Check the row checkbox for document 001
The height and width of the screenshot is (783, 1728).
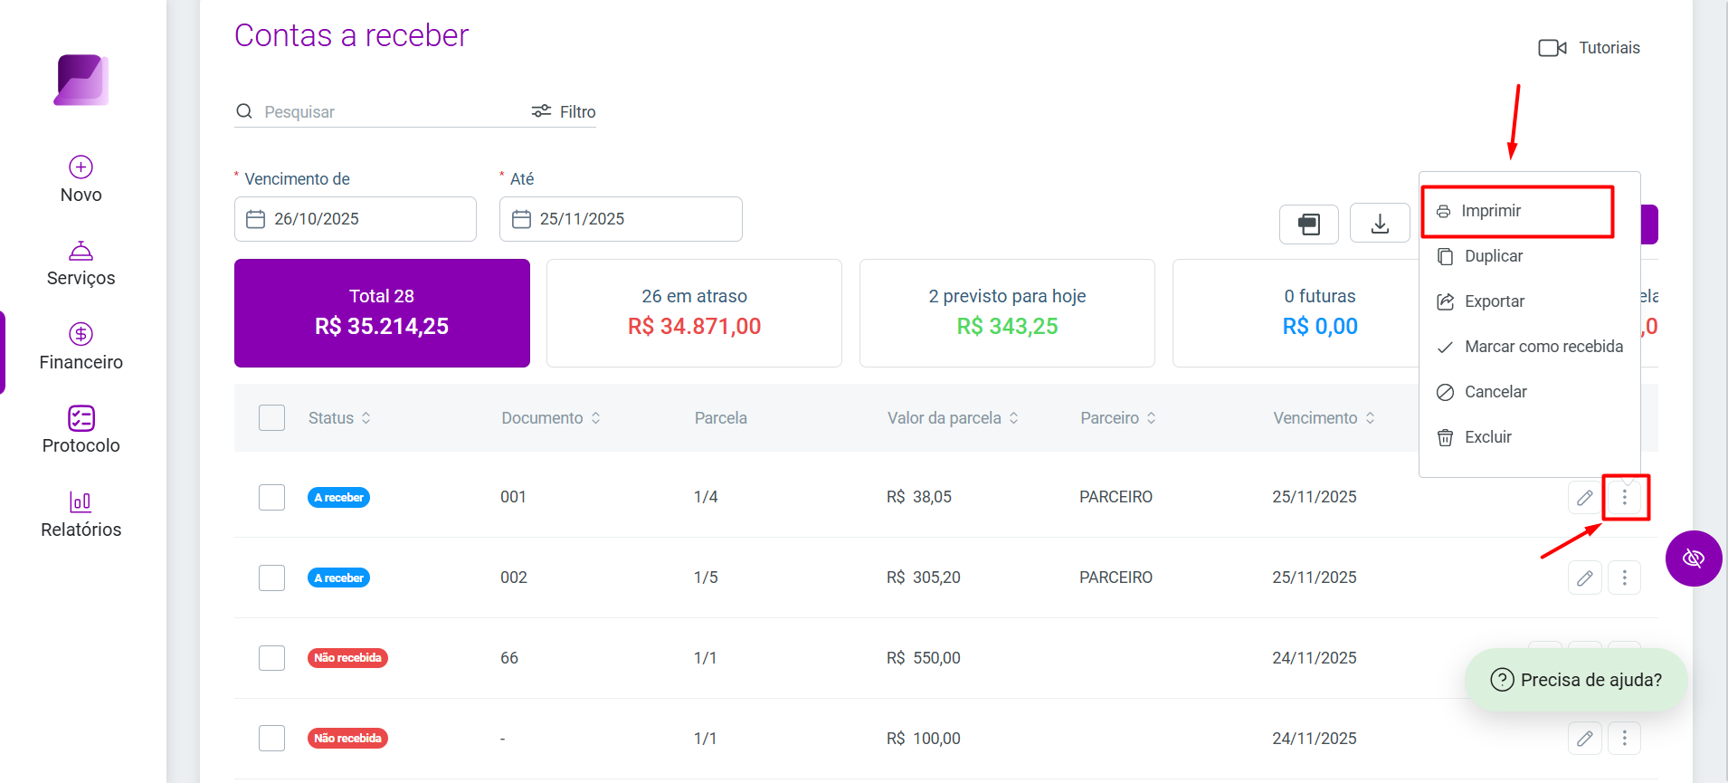271,497
